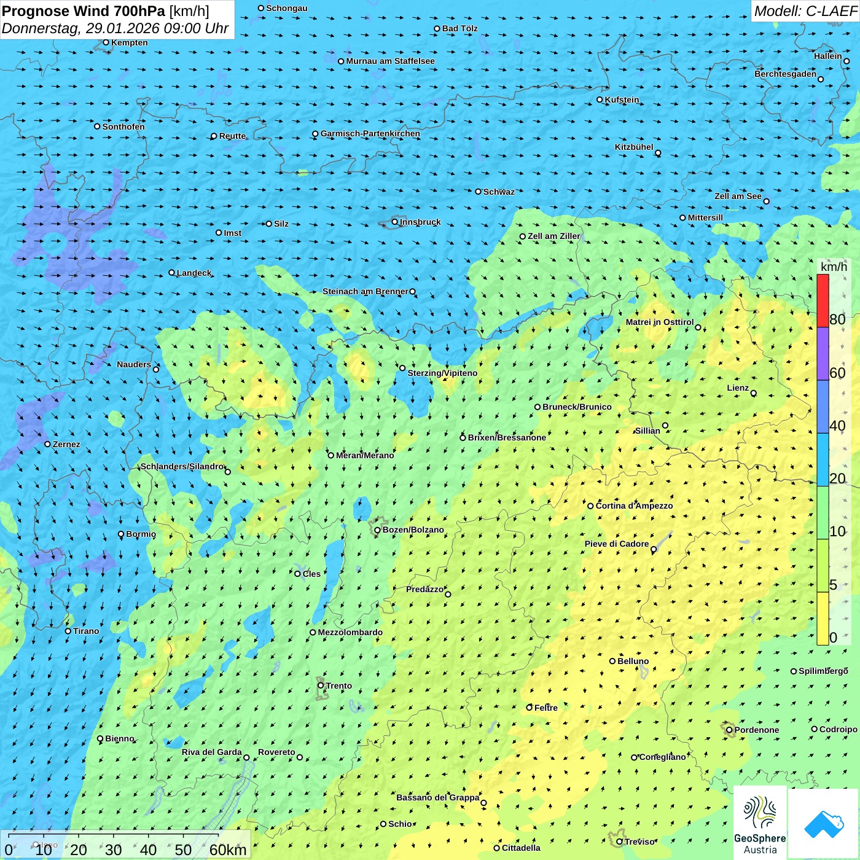Image resolution: width=860 pixels, height=860 pixels.
Task: Select the Feltre label
Action: [546, 708]
